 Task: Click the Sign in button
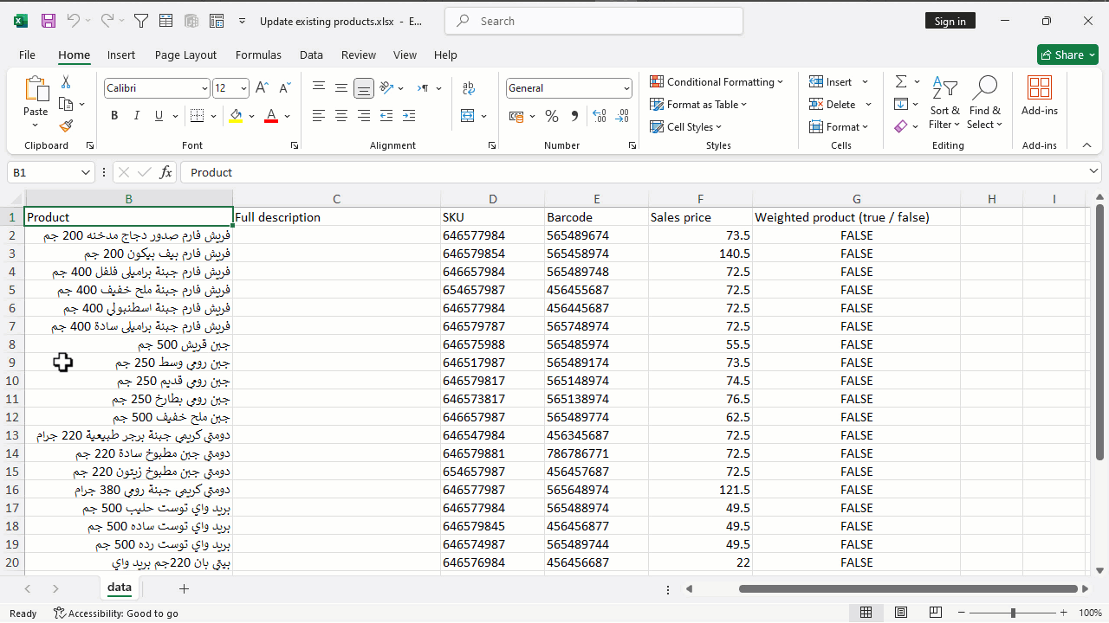point(950,21)
